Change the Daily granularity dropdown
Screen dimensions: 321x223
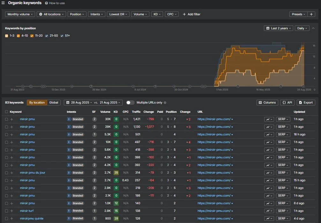coord(302,28)
